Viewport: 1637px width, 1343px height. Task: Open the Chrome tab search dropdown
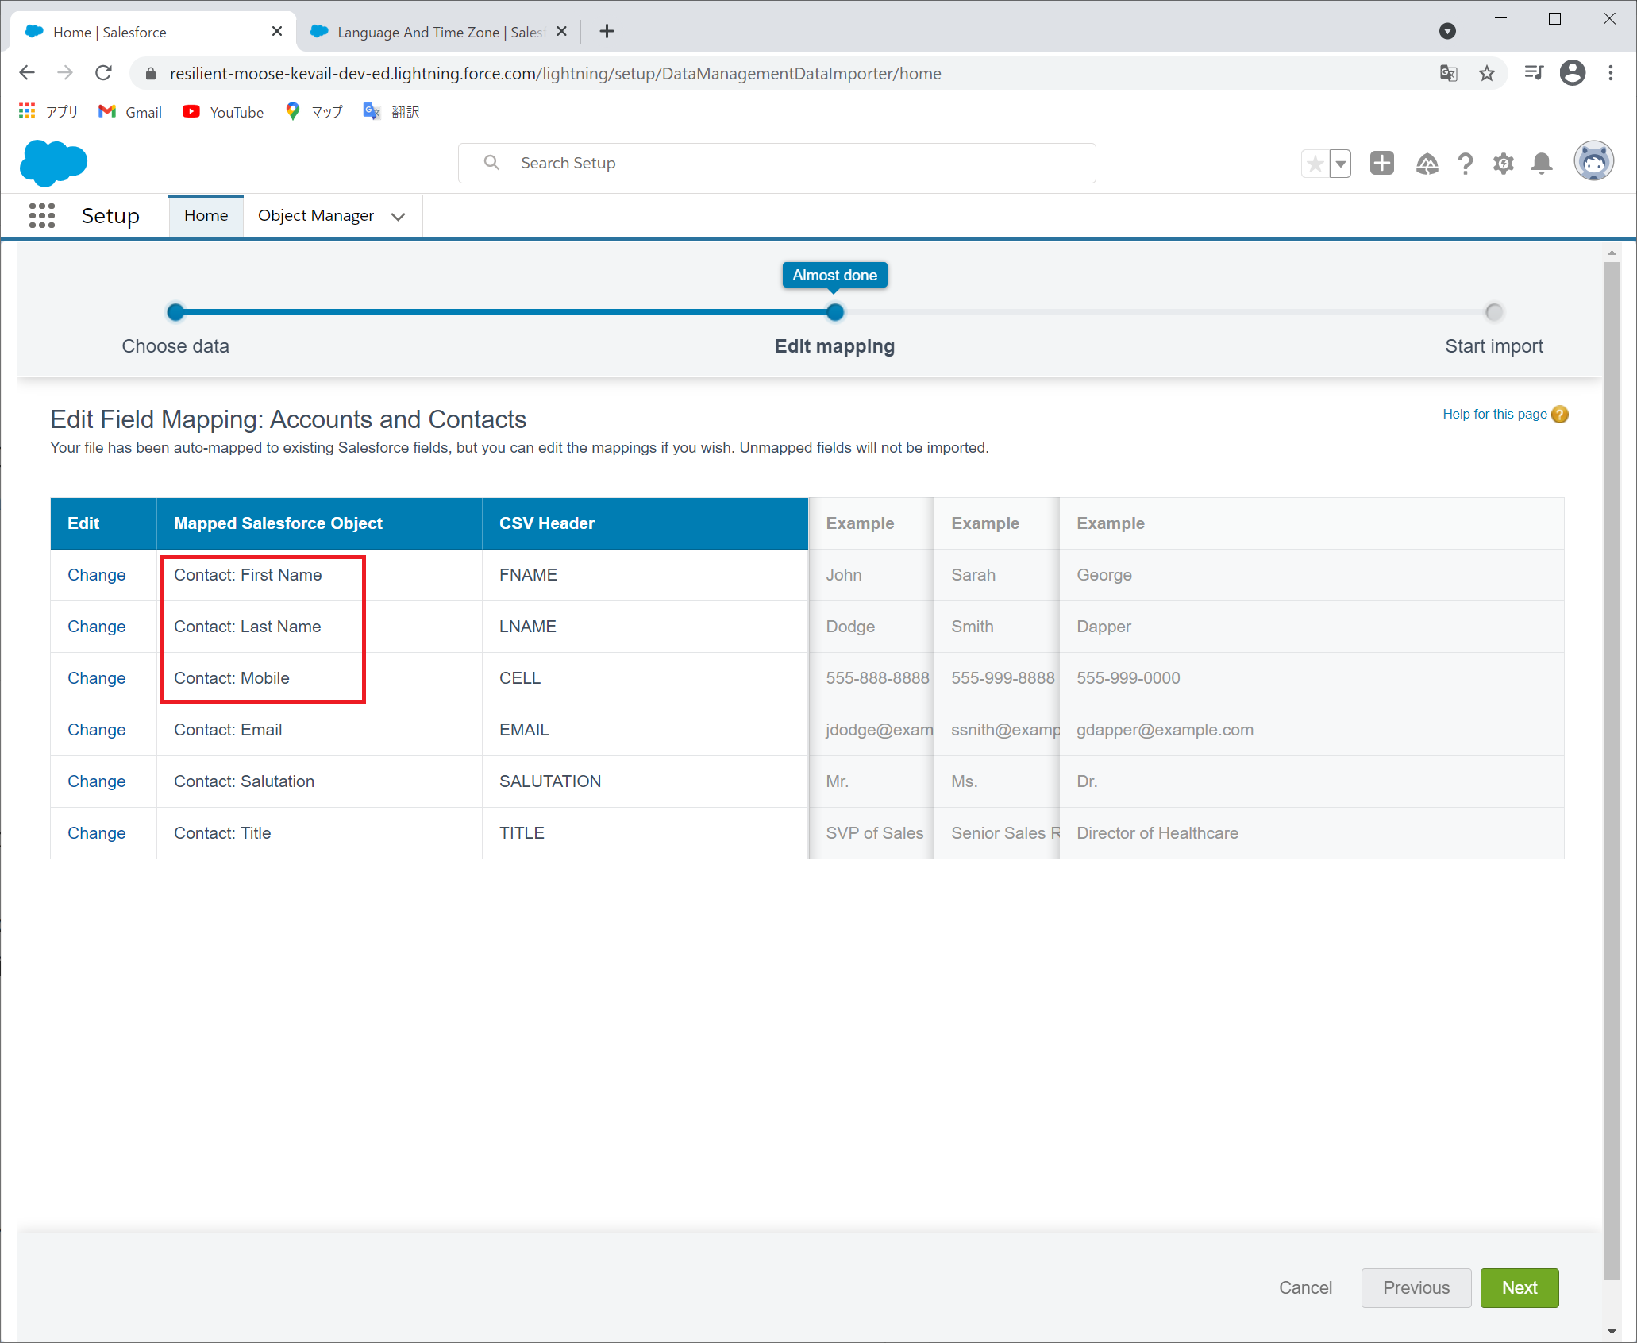[1447, 31]
